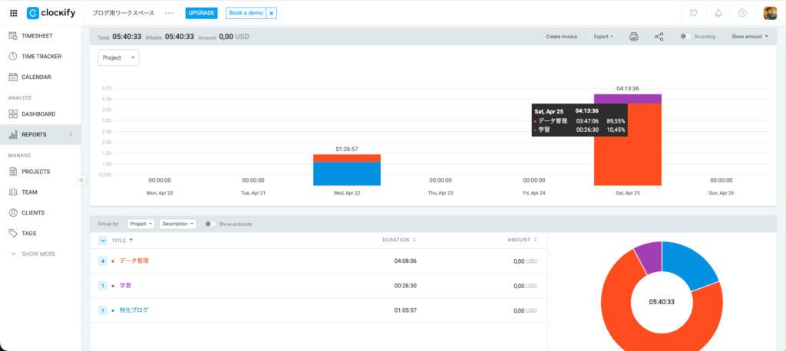
Task: Open the apps grid menu icon
Action: click(13, 13)
